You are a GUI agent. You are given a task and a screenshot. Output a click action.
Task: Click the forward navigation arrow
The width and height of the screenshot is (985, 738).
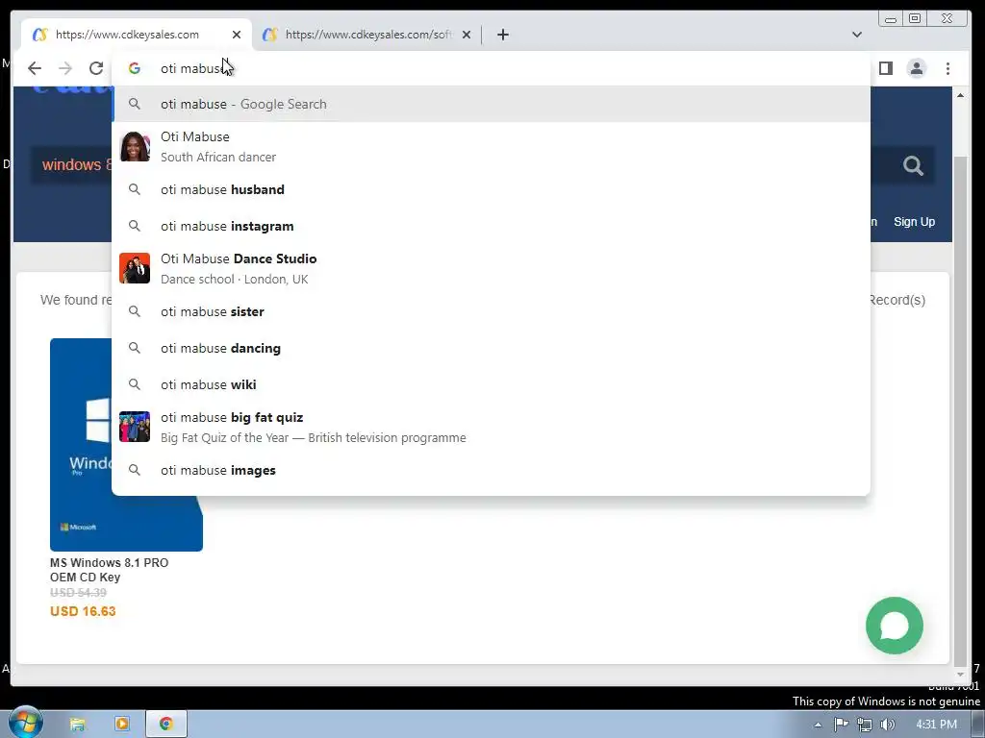(65, 68)
